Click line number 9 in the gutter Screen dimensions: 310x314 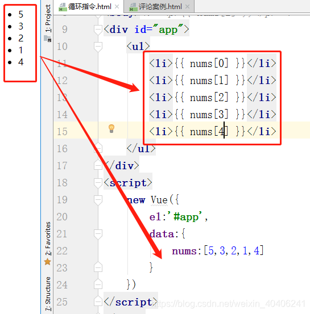pyautogui.click(x=65, y=30)
